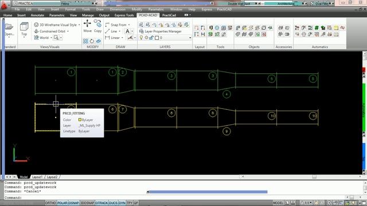Open the Dimension menu
Viewport: 367px width, 206px height.
tap(118, 9)
